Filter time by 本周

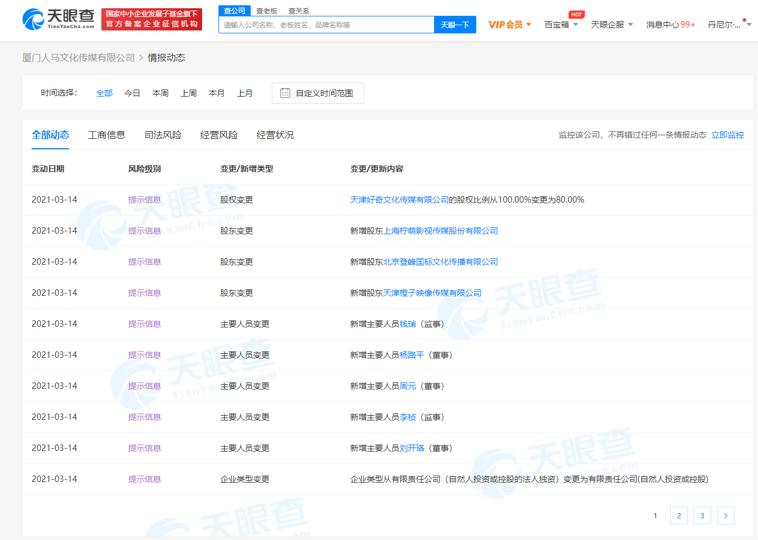coord(161,93)
